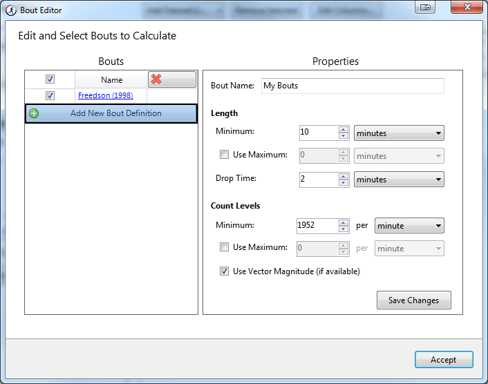Disable Use Vector Magnitude option
The image size is (488, 384).
coord(224,271)
